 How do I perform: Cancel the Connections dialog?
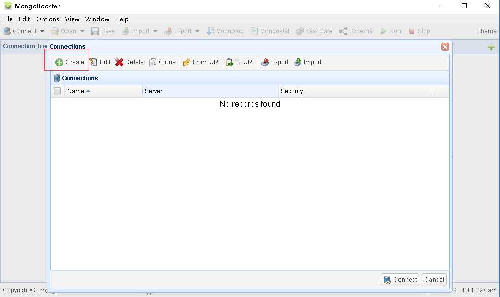pos(434,279)
